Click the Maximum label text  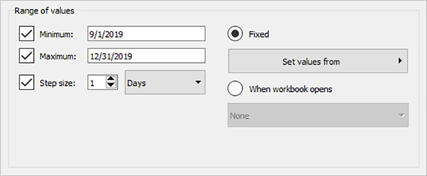coord(58,56)
